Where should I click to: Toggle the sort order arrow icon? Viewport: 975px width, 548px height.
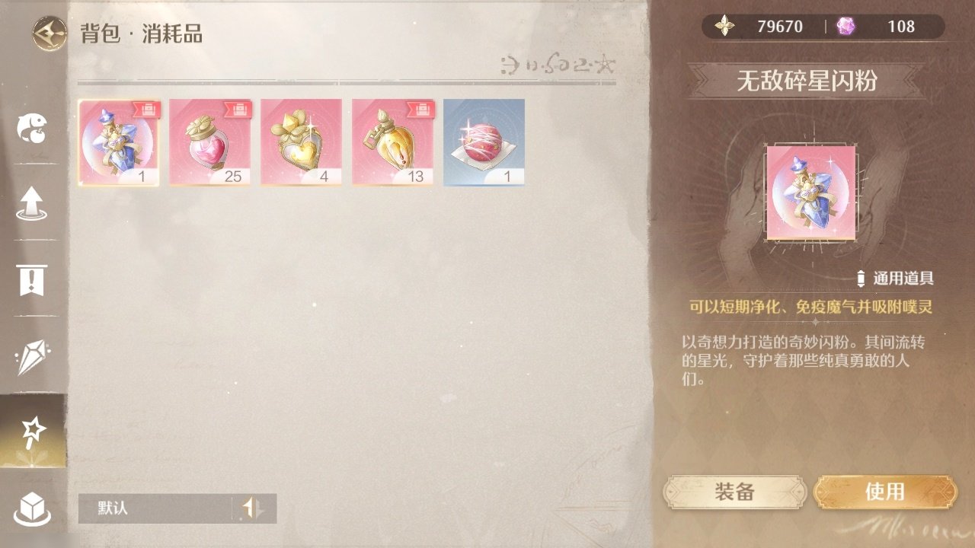tap(254, 508)
